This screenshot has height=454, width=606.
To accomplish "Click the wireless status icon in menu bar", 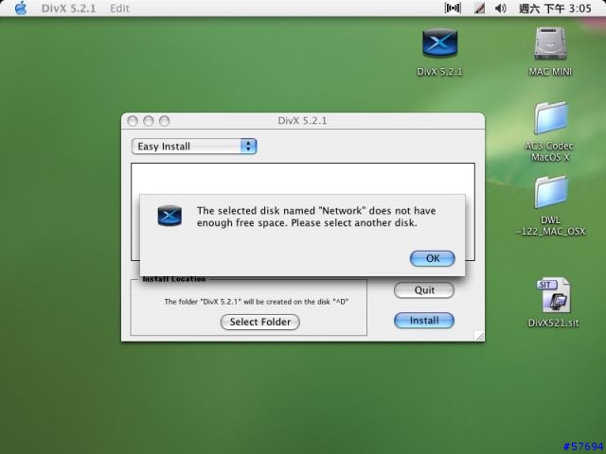I will 453,9.
